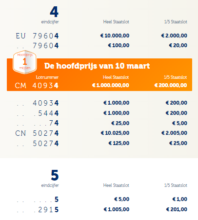Click the ending number .2915 row

99,209
